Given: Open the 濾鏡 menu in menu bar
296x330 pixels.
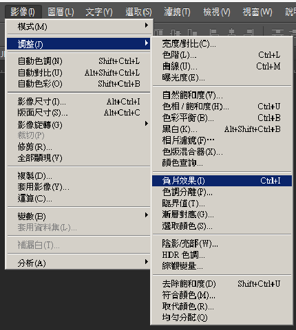Looking at the screenshot, I should point(177,12).
